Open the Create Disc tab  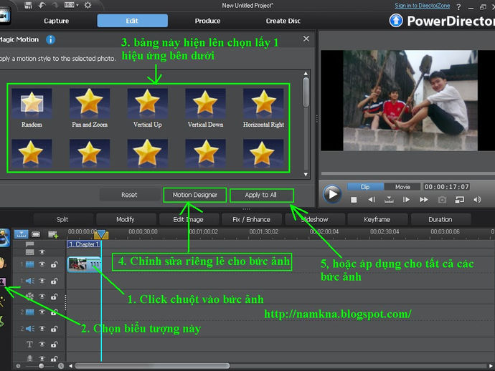pyautogui.click(x=283, y=21)
